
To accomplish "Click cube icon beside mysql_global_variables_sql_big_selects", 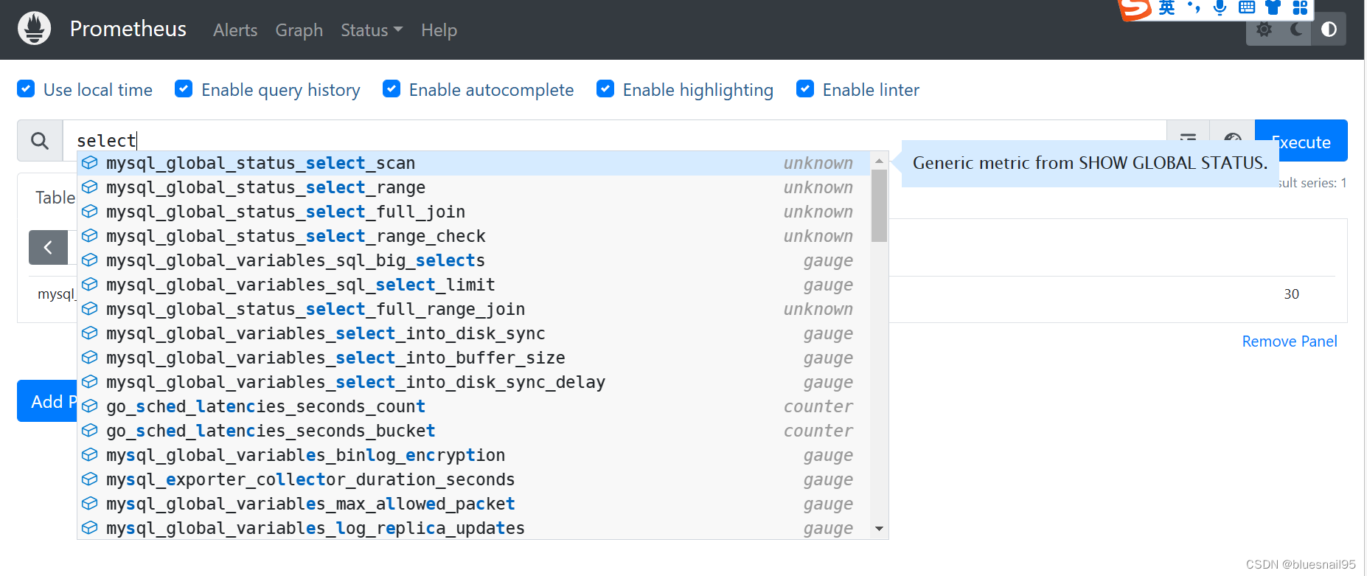I will click(x=89, y=260).
